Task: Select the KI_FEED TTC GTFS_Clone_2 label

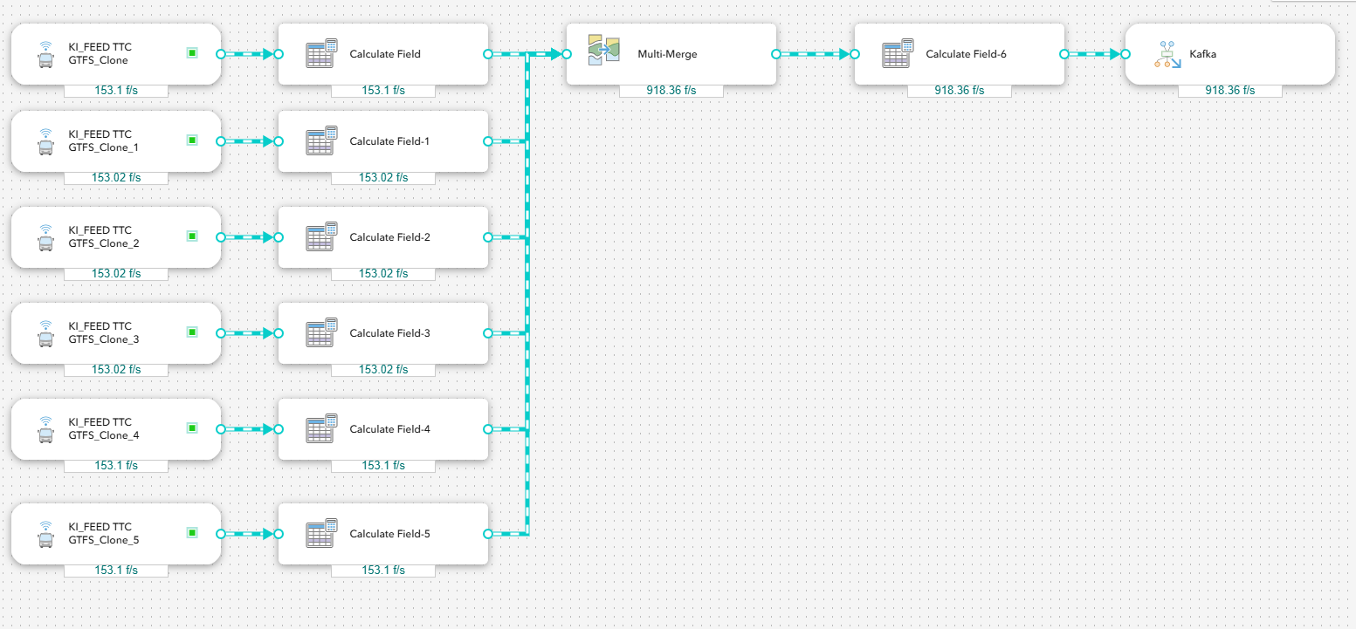Action: tap(103, 237)
